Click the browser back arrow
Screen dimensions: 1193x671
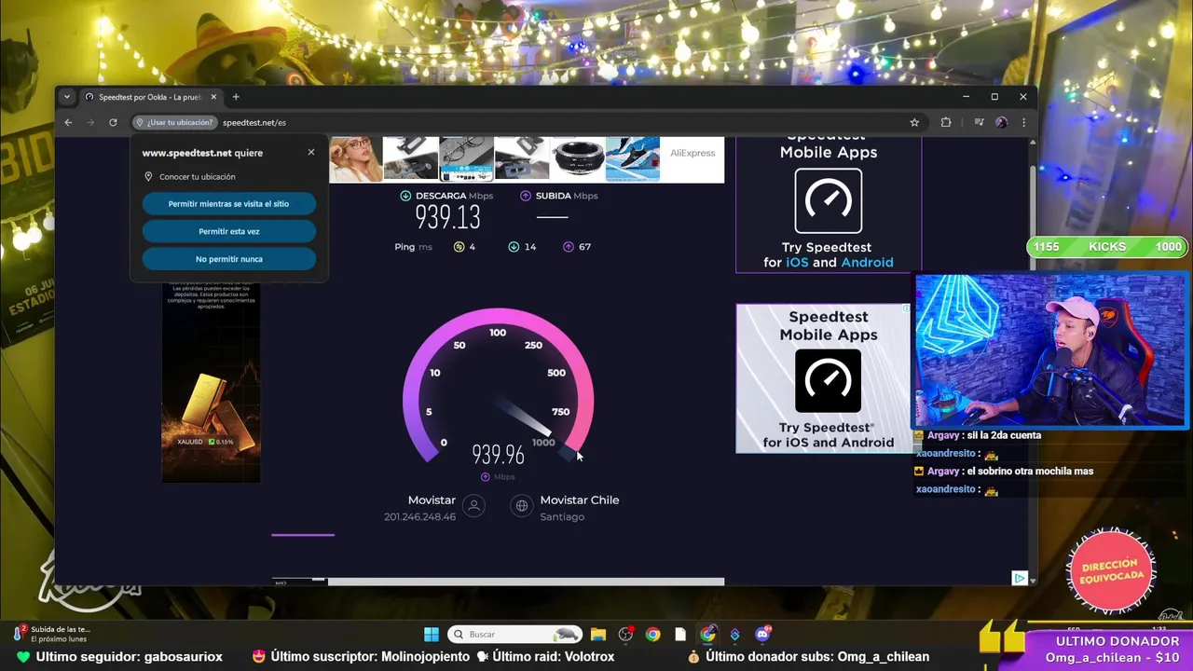point(68,122)
